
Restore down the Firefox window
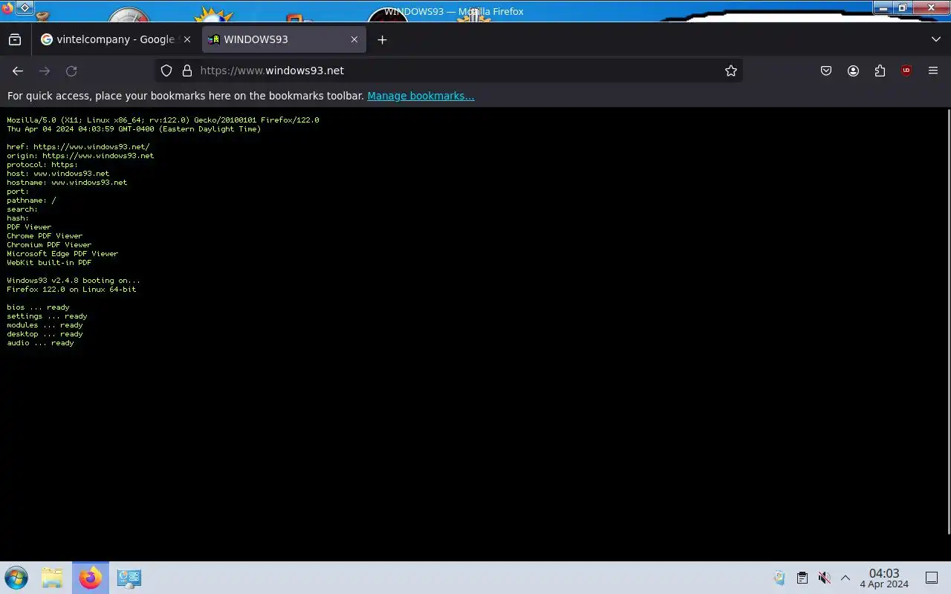click(903, 7)
